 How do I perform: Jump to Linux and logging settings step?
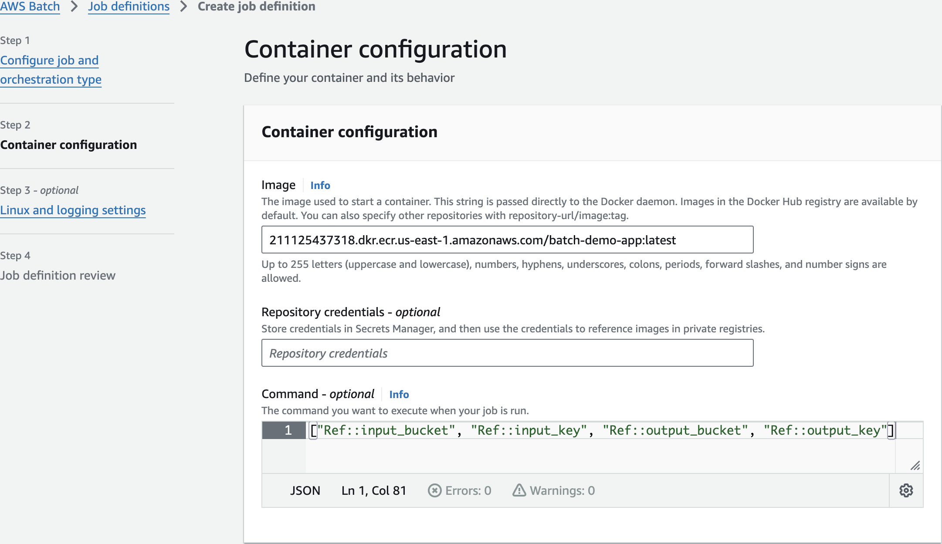pyautogui.click(x=73, y=210)
